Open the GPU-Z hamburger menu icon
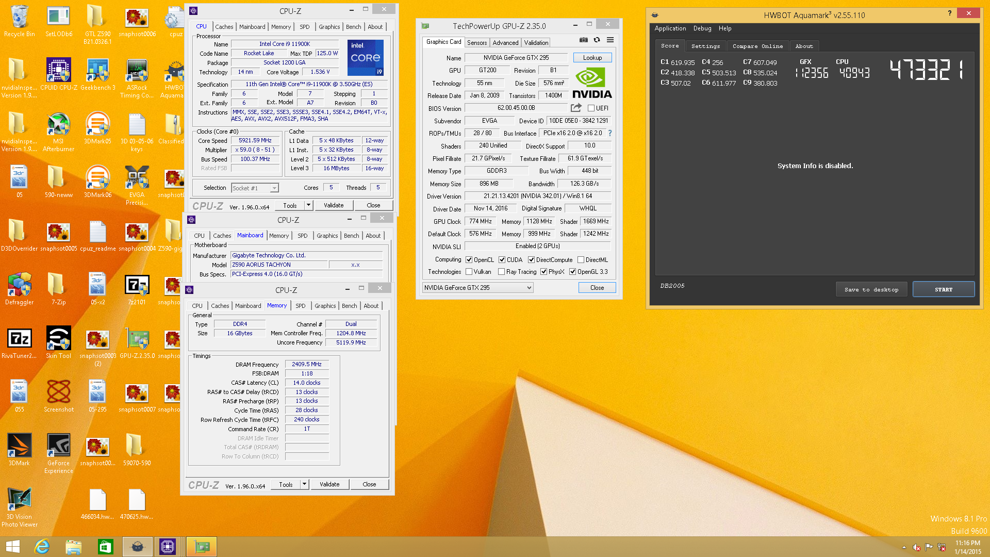 (x=610, y=40)
